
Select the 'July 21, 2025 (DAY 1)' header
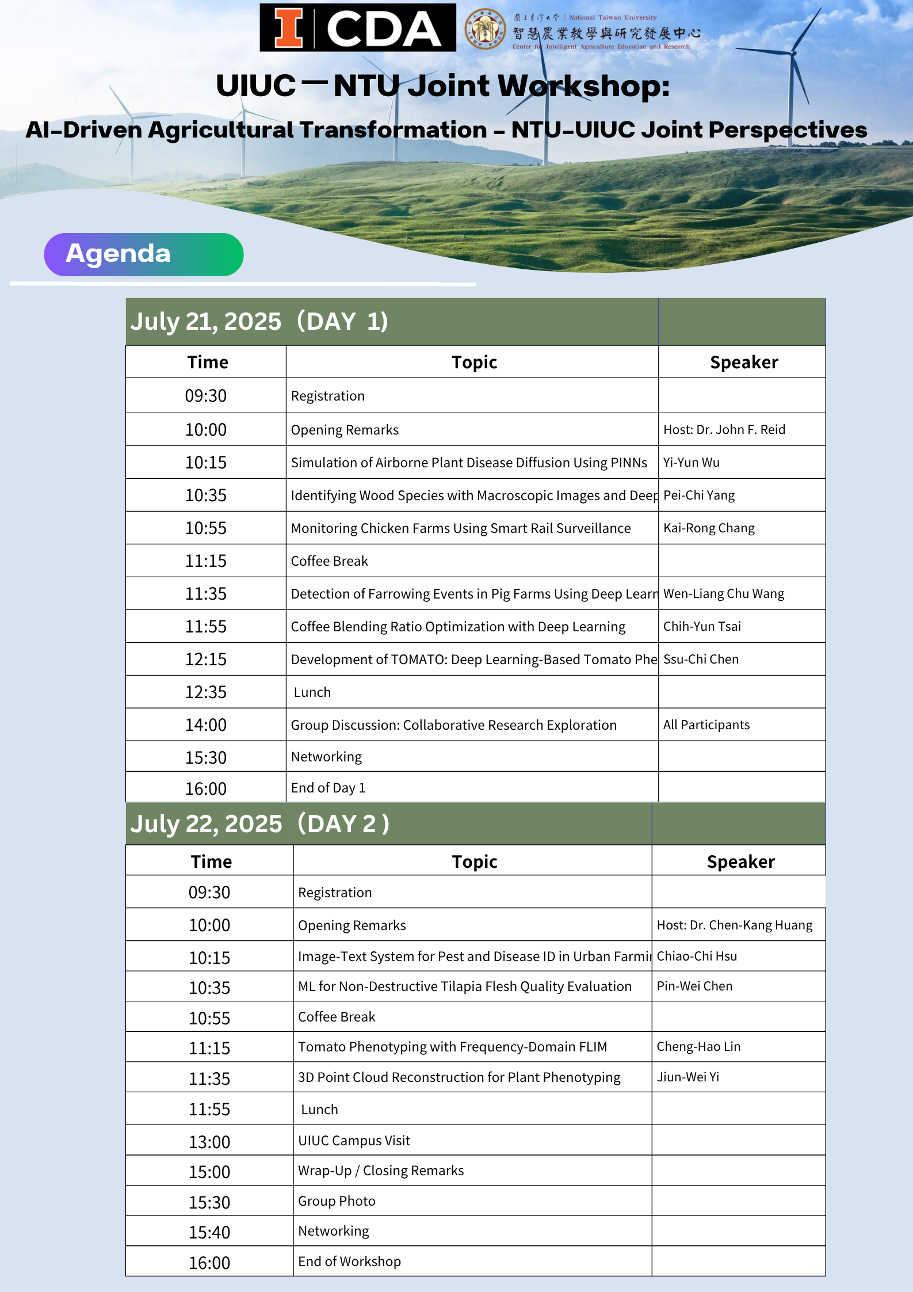pos(259,321)
